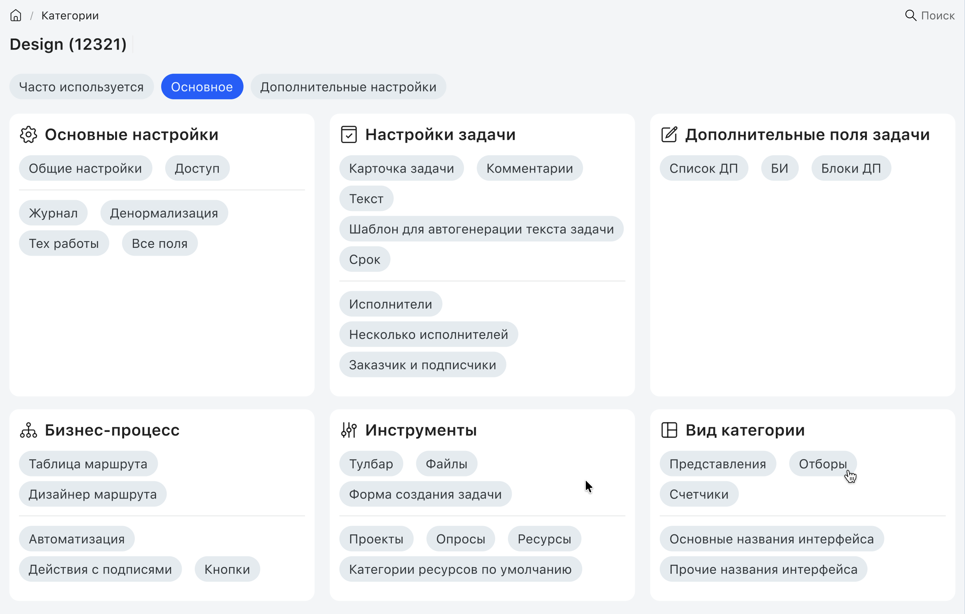Open search via the magnifier icon
The width and height of the screenshot is (965, 614).
tap(910, 15)
